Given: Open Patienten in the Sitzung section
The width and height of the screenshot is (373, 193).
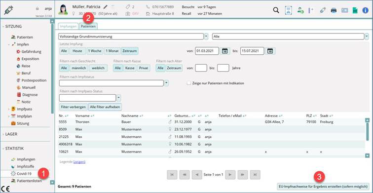Looking at the screenshot, I should [x=22, y=38].
